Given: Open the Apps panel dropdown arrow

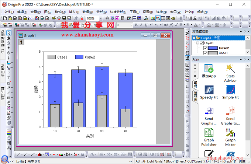Looking at the screenshot, I should pos(241,59).
